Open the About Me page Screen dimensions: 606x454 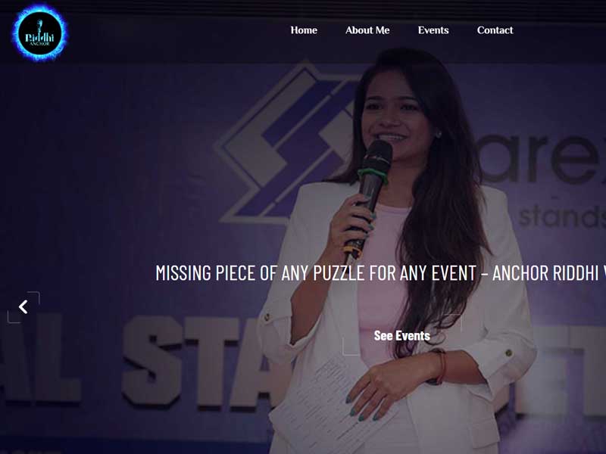click(x=367, y=30)
